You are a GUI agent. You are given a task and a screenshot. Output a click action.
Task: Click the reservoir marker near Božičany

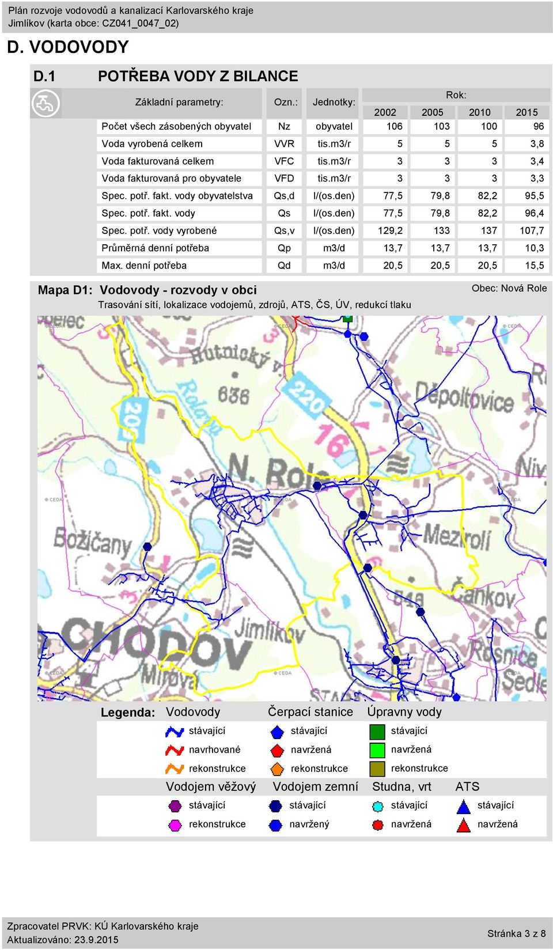tap(147, 547)
